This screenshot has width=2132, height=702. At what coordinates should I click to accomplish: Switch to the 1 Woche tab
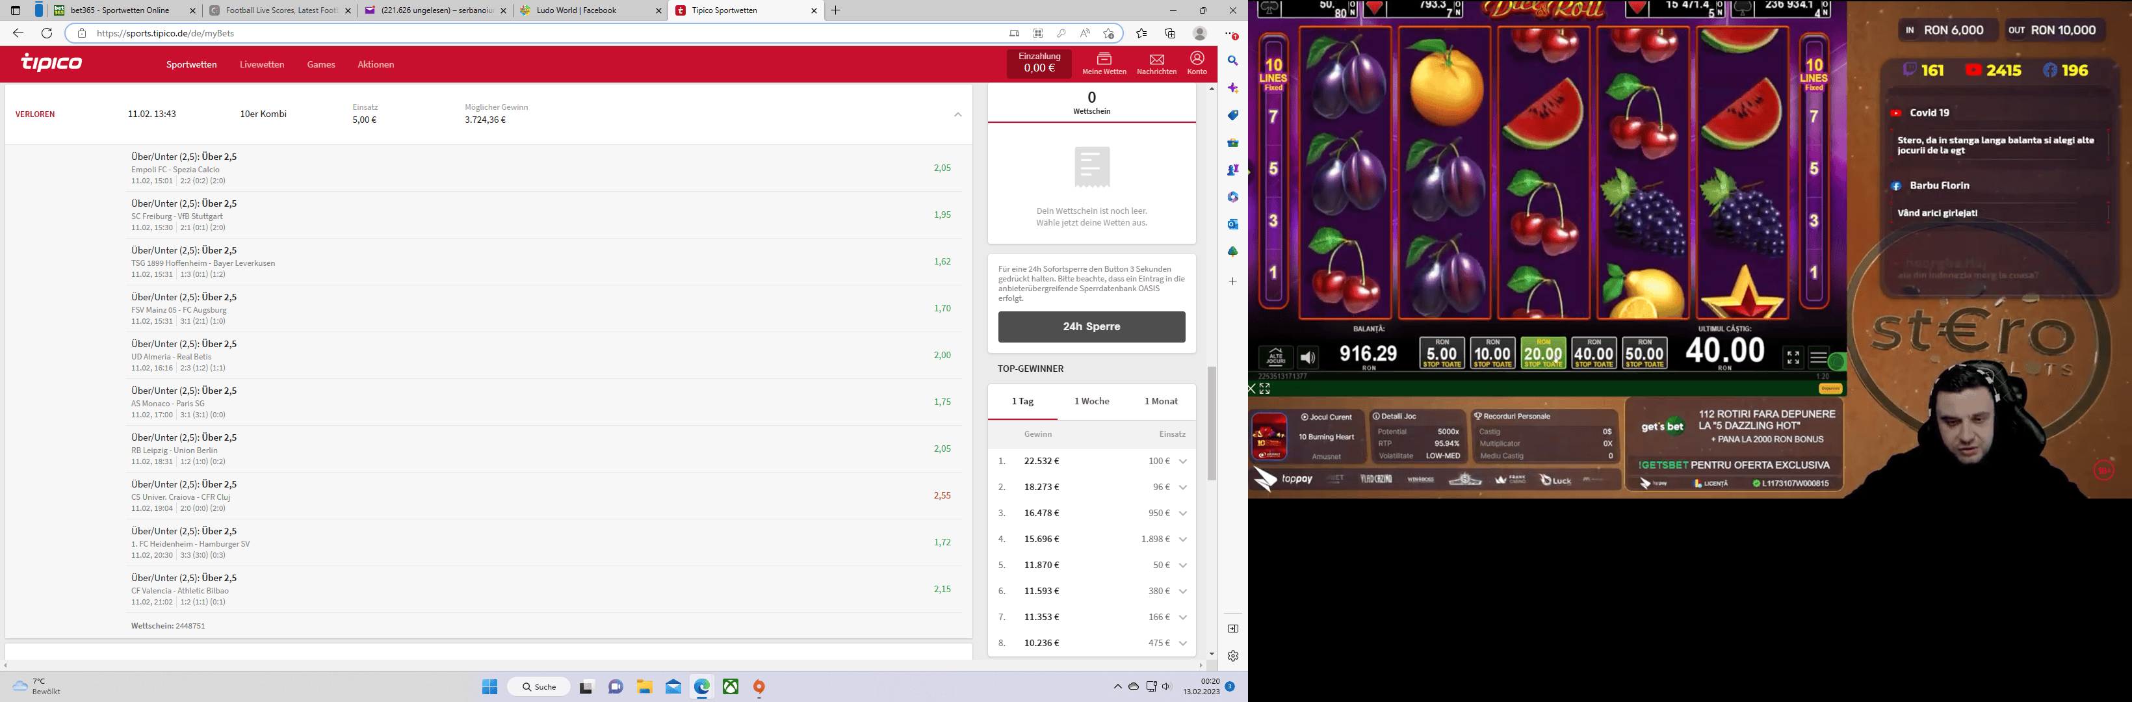tap(1091, 402)
